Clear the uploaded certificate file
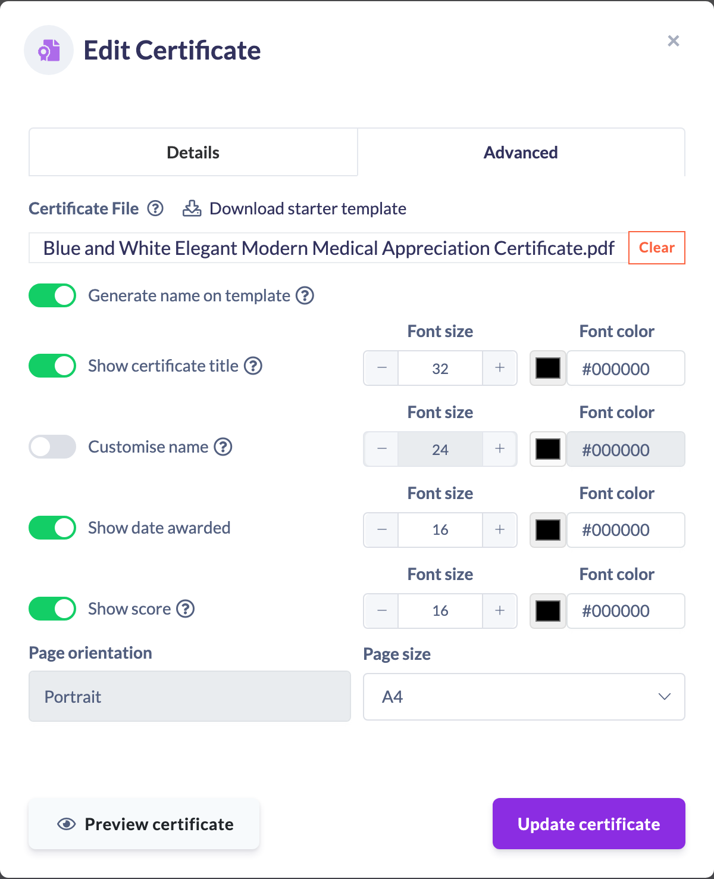The height and width of the screenshot is (879, 714). pyautogui.click(x=657, y=248)
